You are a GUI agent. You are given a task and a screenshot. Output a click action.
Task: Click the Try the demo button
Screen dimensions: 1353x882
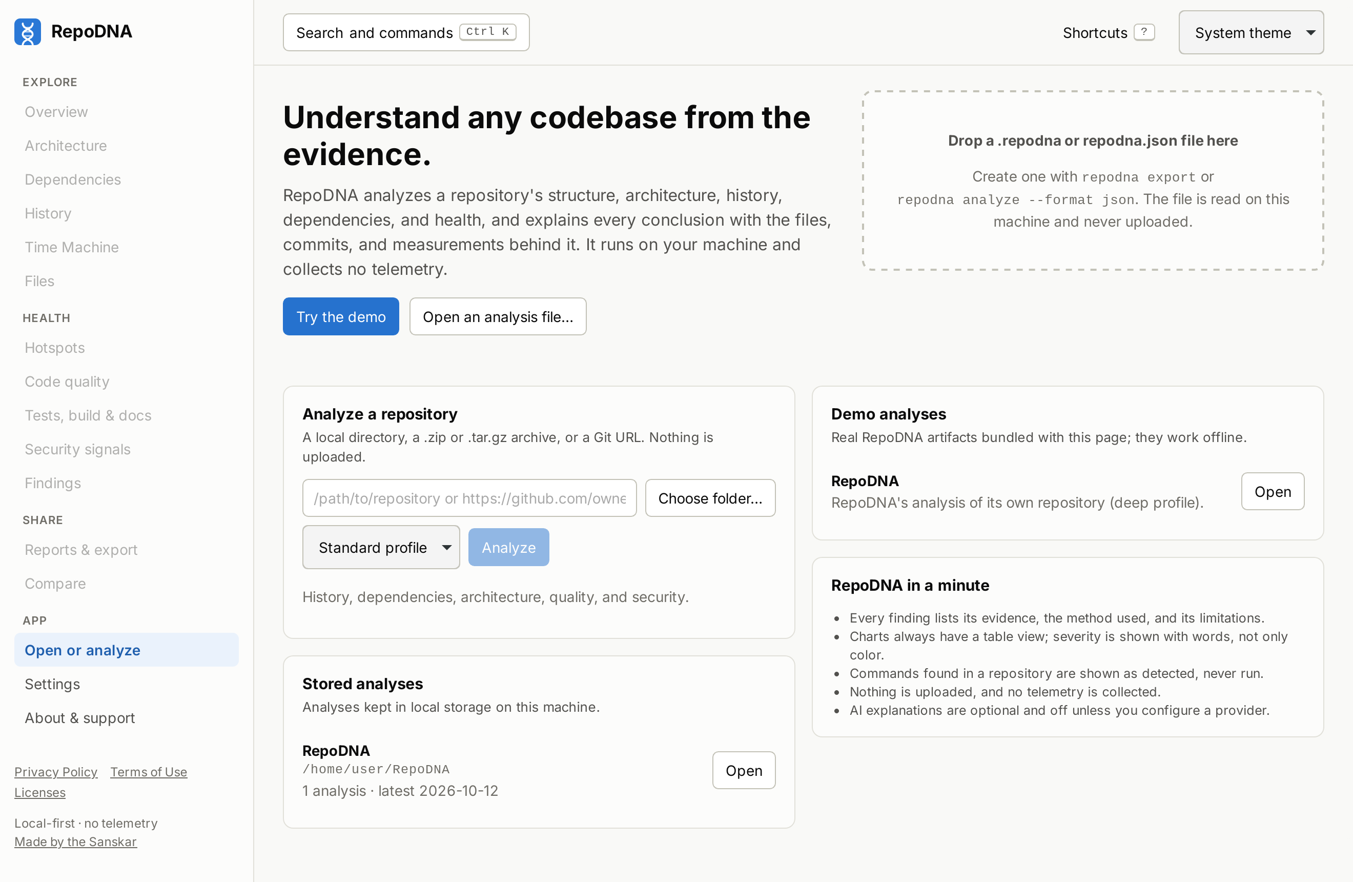point(341,317)
